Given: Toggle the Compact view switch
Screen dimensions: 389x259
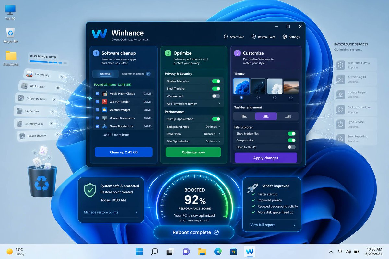Looking at the screenshot, I should point(291,141).
